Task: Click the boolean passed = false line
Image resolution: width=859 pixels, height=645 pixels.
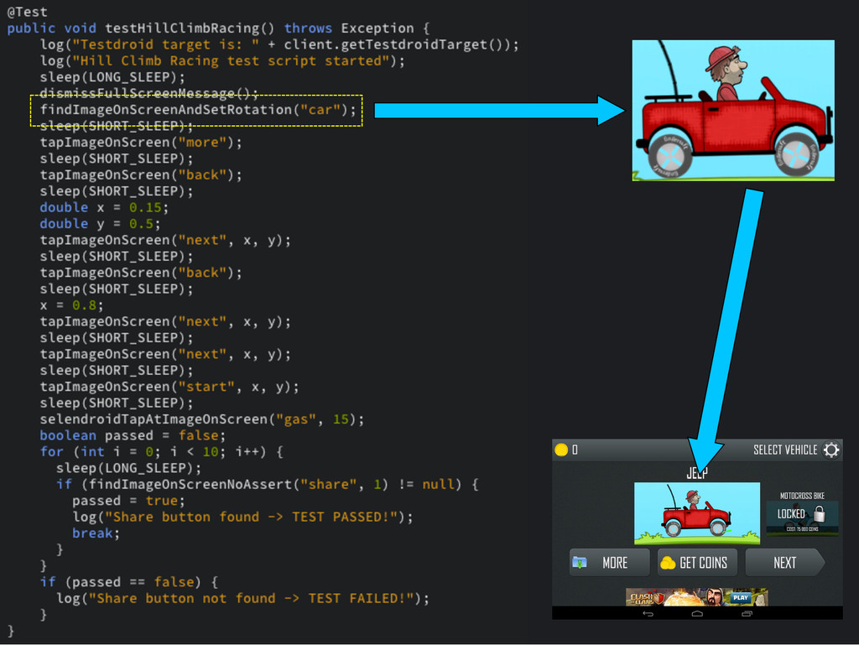Action: click(x=133, y=436)
